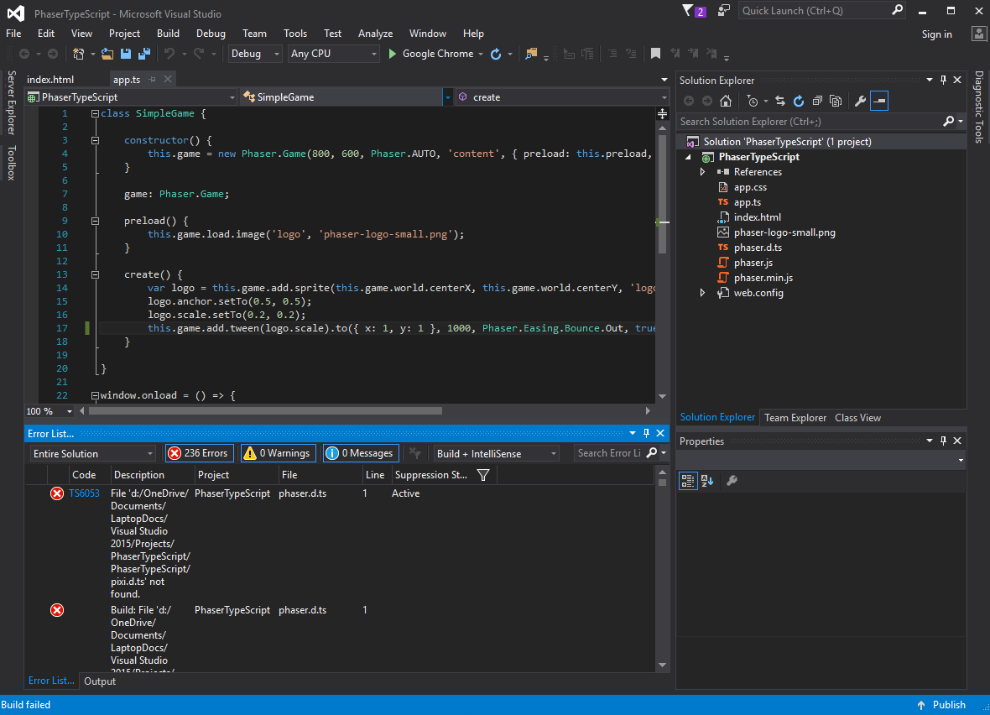Open the create member navigation dropdown

[x=562, y=97]
